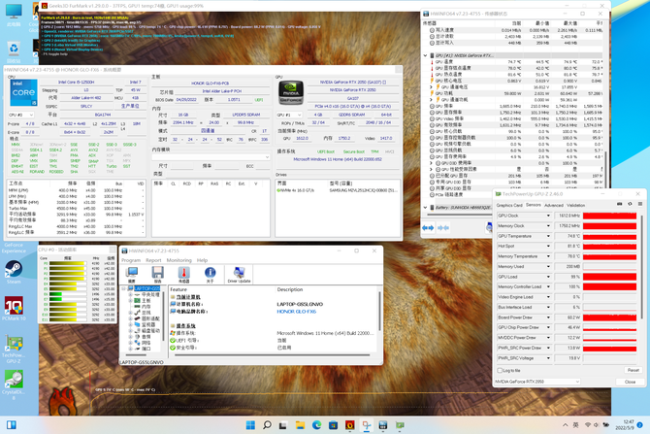
Task: Collapse the GPU sensor group in HWiNFO sensors
Action: coord(425,55)
